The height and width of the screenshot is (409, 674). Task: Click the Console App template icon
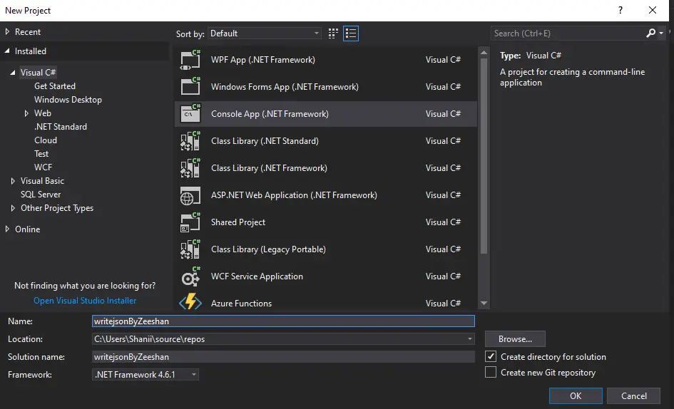(190, 114)
